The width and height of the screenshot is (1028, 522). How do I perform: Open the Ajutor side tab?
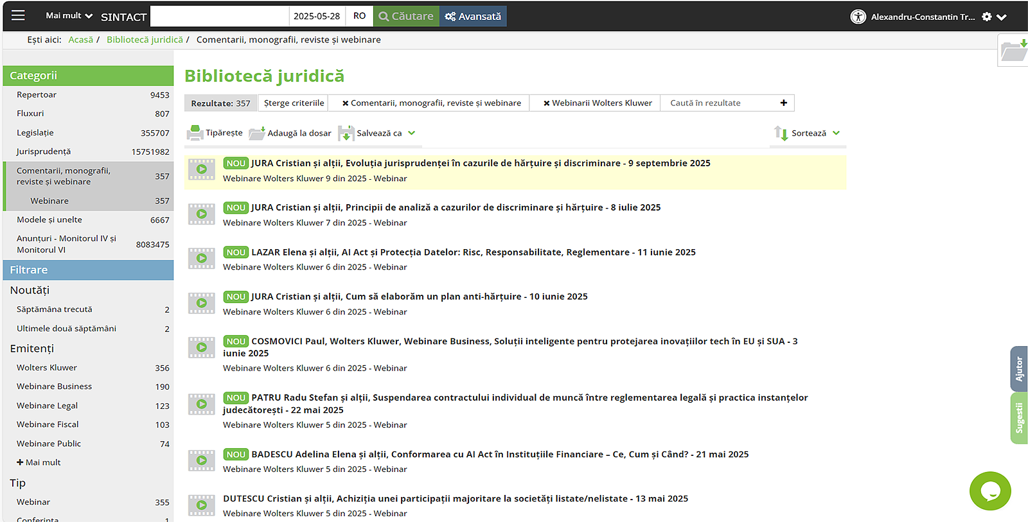tap(1019, 369)
